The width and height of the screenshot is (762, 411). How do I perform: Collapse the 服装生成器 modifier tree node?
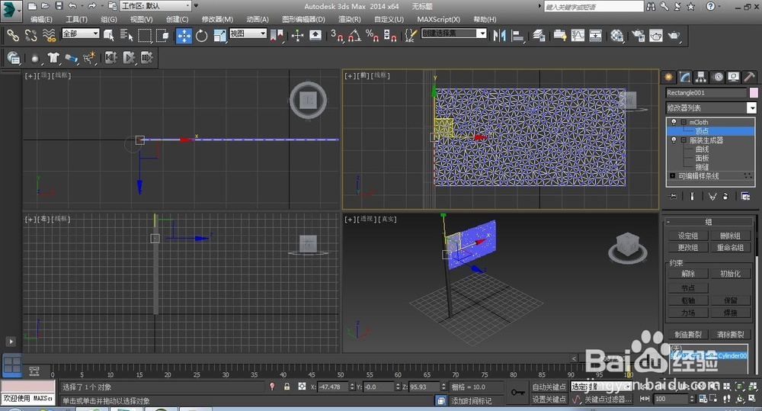point(684,140)
